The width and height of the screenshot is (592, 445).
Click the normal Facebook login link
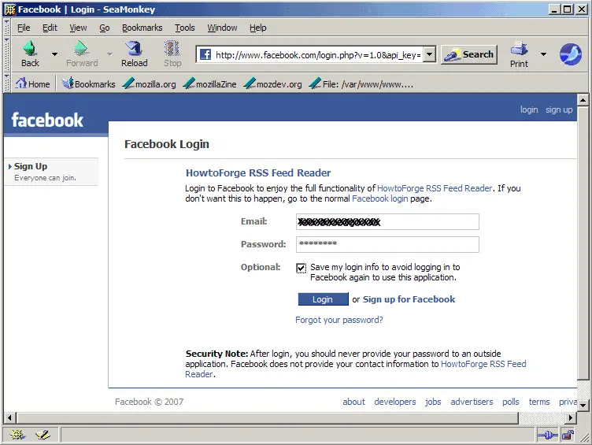(x=379, y=198)
